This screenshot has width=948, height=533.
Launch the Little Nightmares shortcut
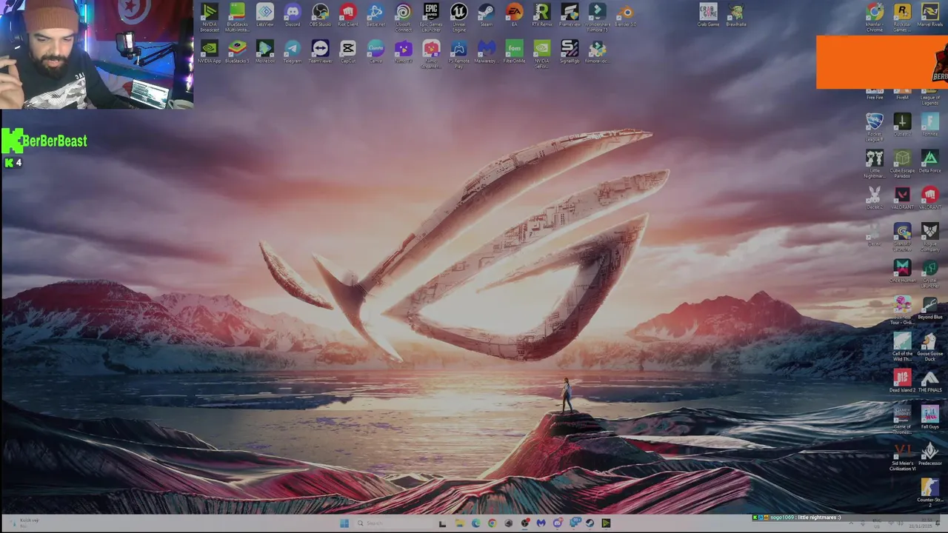point(875,163)
